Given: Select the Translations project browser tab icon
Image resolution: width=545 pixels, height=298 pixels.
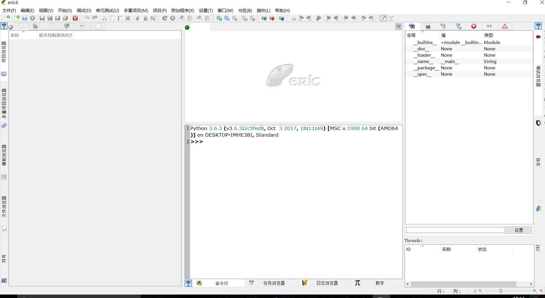Looking at the screenshot, I should coord(67,26).
